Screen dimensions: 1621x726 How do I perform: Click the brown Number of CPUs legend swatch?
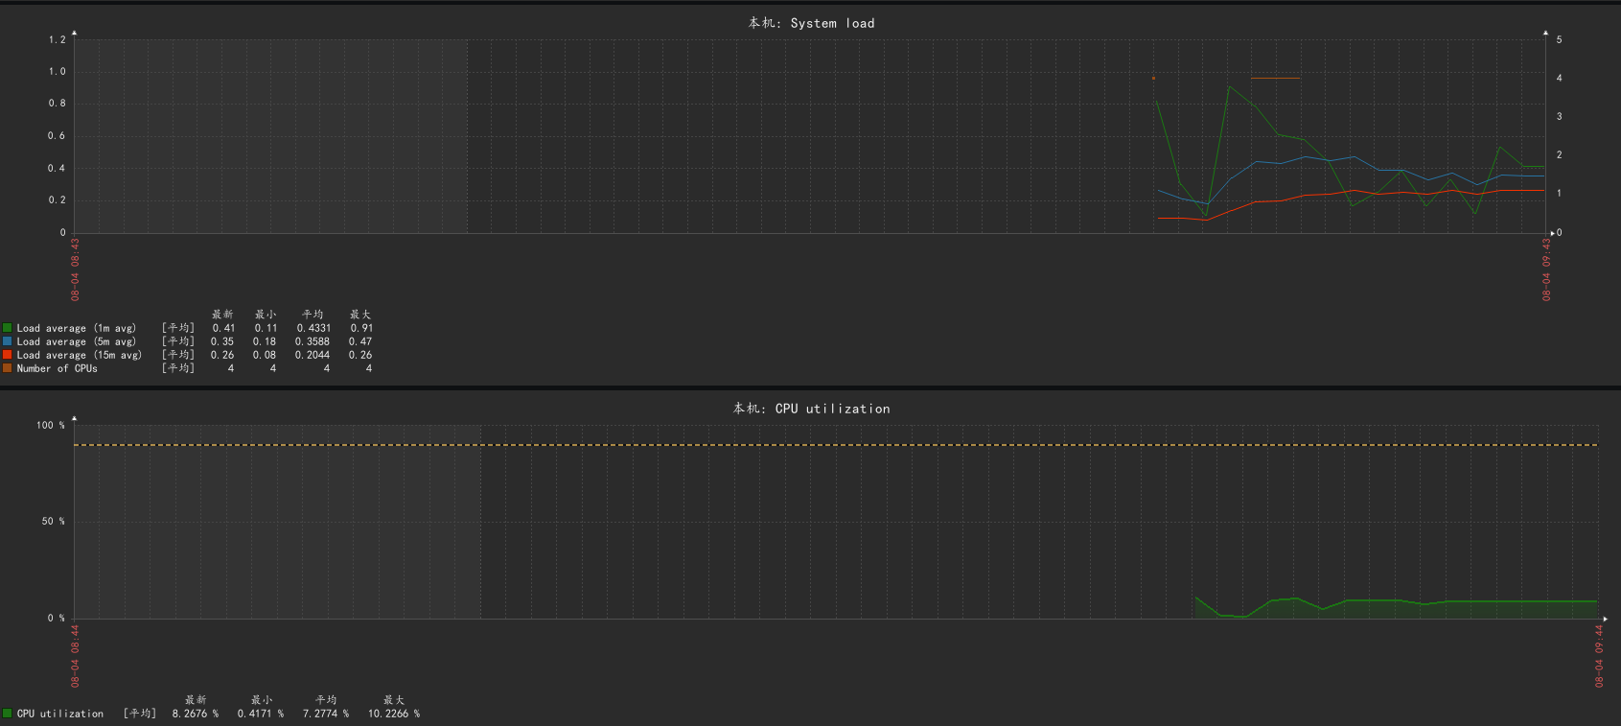[7, 368]
